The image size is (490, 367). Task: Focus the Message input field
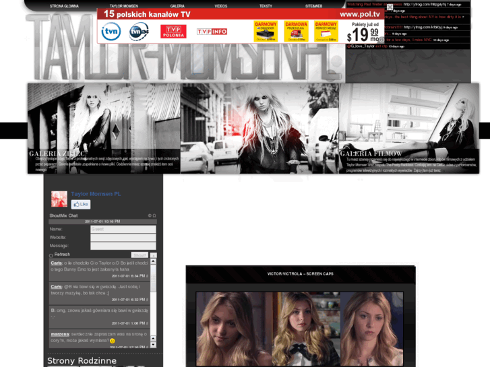123,246
